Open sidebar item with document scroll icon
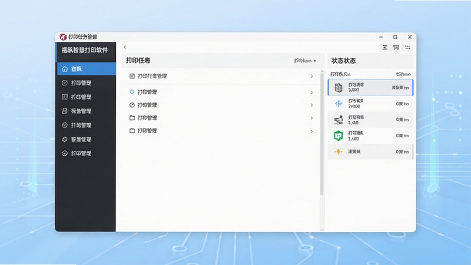This screenshot has width=471, height=265. coord(87,111)
